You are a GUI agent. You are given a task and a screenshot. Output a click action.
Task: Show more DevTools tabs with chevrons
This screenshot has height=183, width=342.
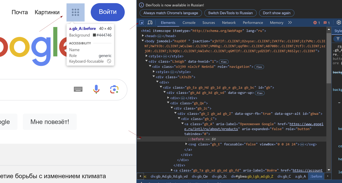[x=290, y=22]
